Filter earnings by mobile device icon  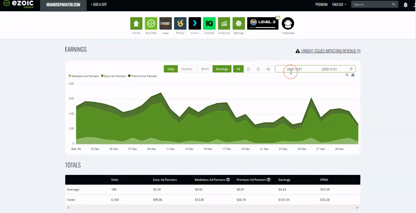click(x=249, y=69)
